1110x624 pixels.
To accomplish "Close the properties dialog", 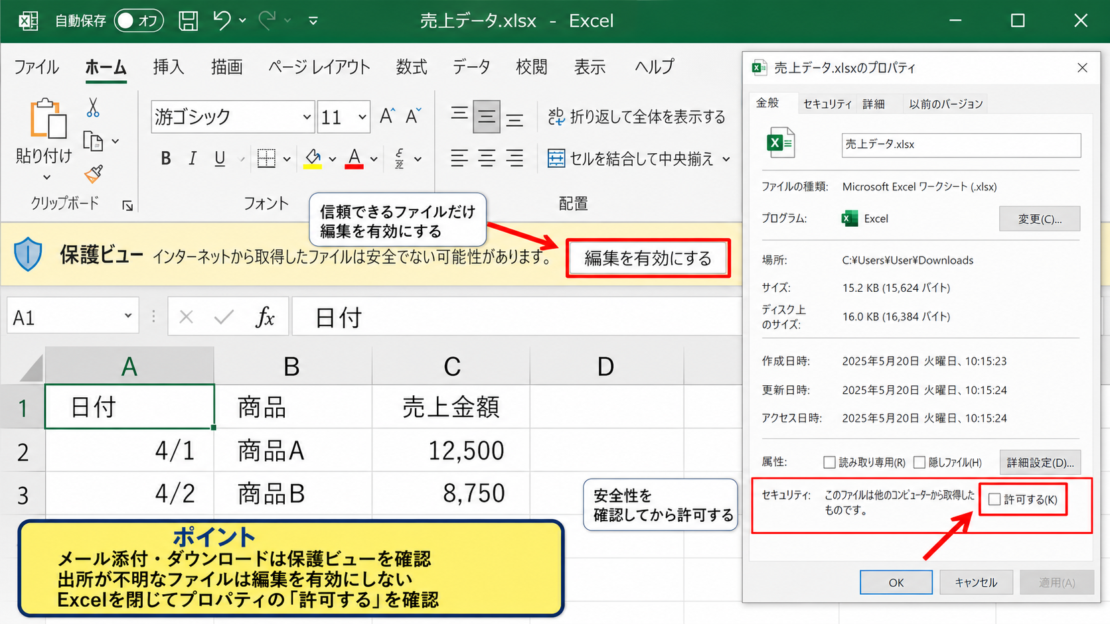I will (1082, 68).
